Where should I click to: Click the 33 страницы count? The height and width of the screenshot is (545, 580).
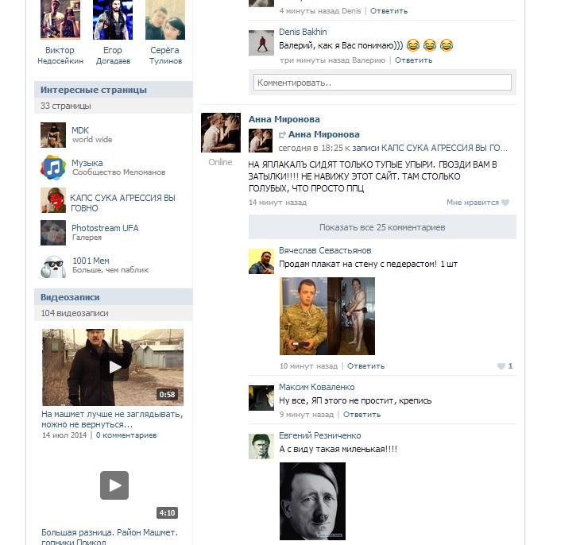click(x=66, y=106)
